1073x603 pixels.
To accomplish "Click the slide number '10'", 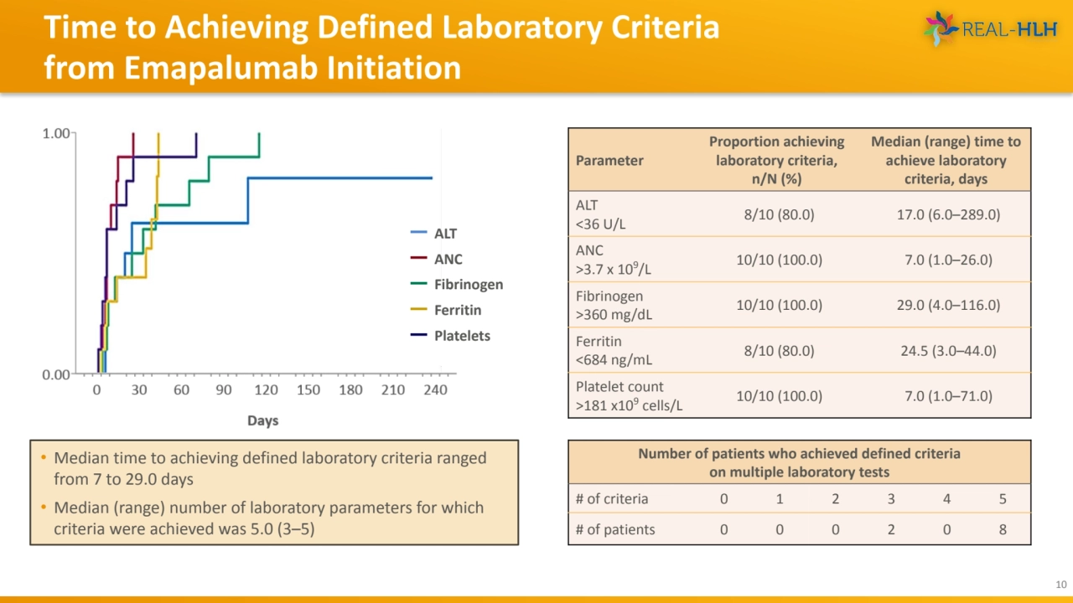I will coord(1060,585).
